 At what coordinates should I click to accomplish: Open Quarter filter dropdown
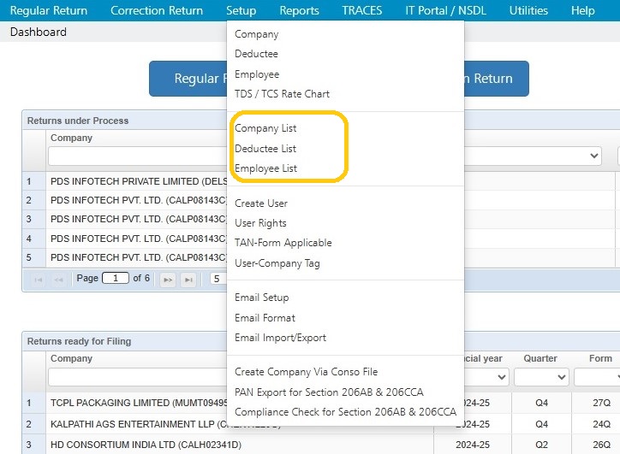click(541, 377)
